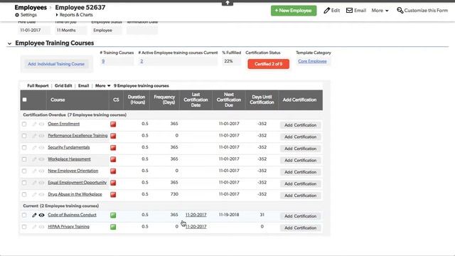Click the Hire Date field showing 11-01-2017
Viewport: 455px width, 256px height.
[34, 30]
